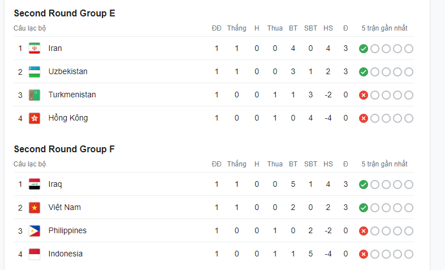The height and width of the screenshot is (270, 445).
Task: Click the Iraq flag icon
Action: [34, 185]
